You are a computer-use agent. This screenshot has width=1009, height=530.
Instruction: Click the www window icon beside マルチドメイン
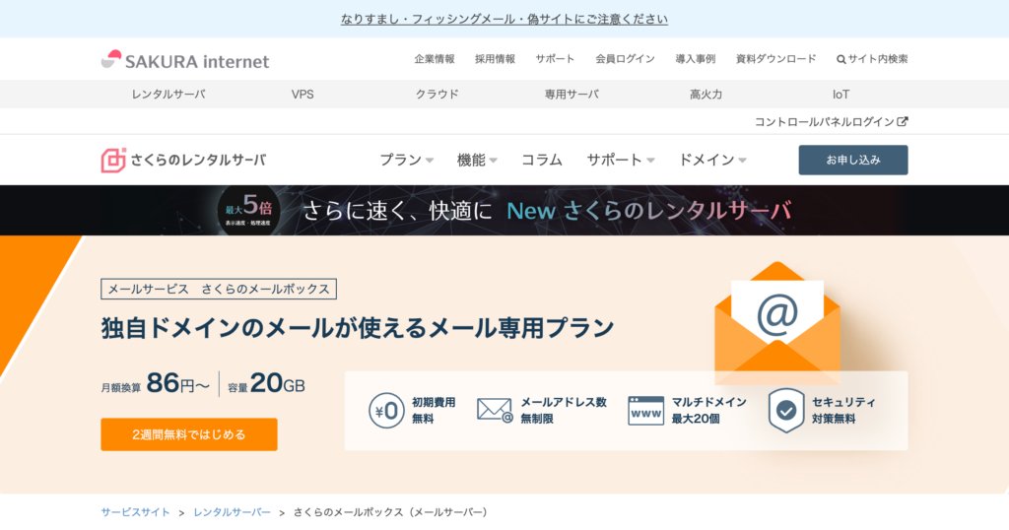tap(645, 411)
